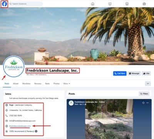Switch to the Posts tab
Image resolution: width=154 pixels, height=139 pixels.
click(7, 83)
